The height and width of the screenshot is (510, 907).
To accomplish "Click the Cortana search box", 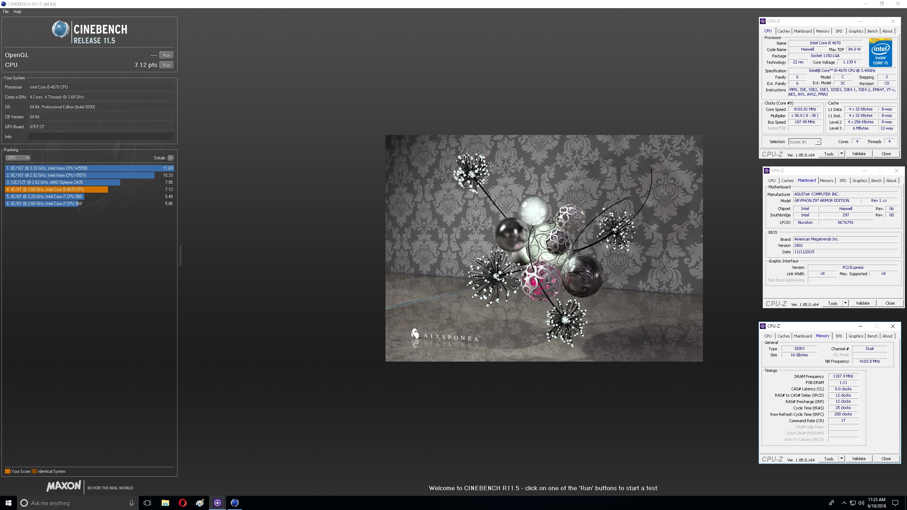I will (77, 503).
